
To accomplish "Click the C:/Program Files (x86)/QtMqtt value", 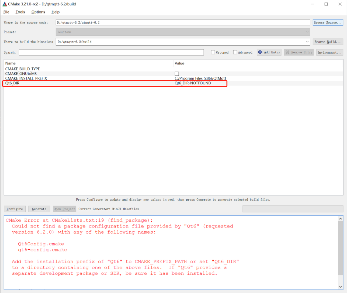I will (x=200, y=78).
